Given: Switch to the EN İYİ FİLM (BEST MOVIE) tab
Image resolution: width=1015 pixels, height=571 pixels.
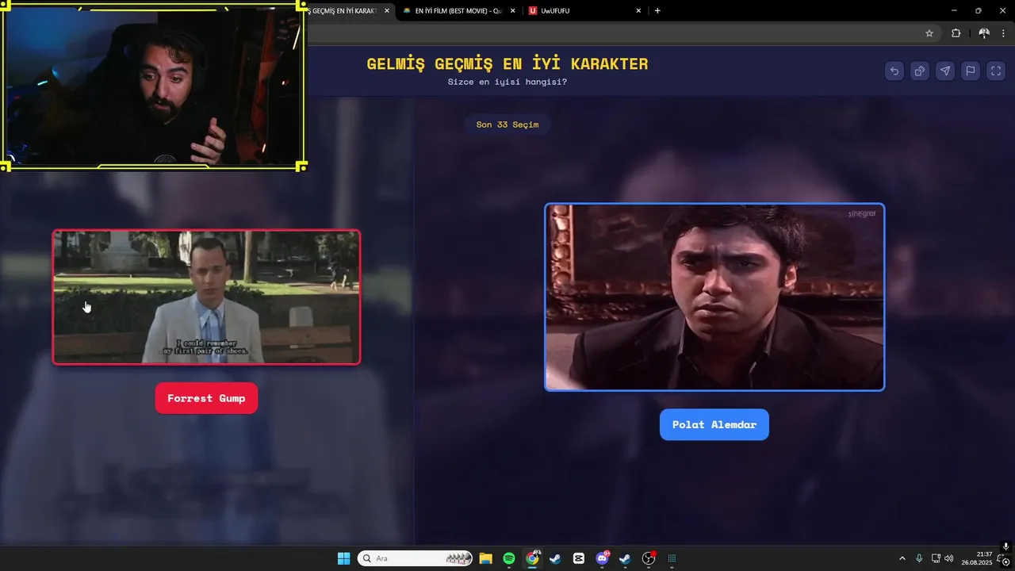Looking at the screenshot, I should 458,11.
